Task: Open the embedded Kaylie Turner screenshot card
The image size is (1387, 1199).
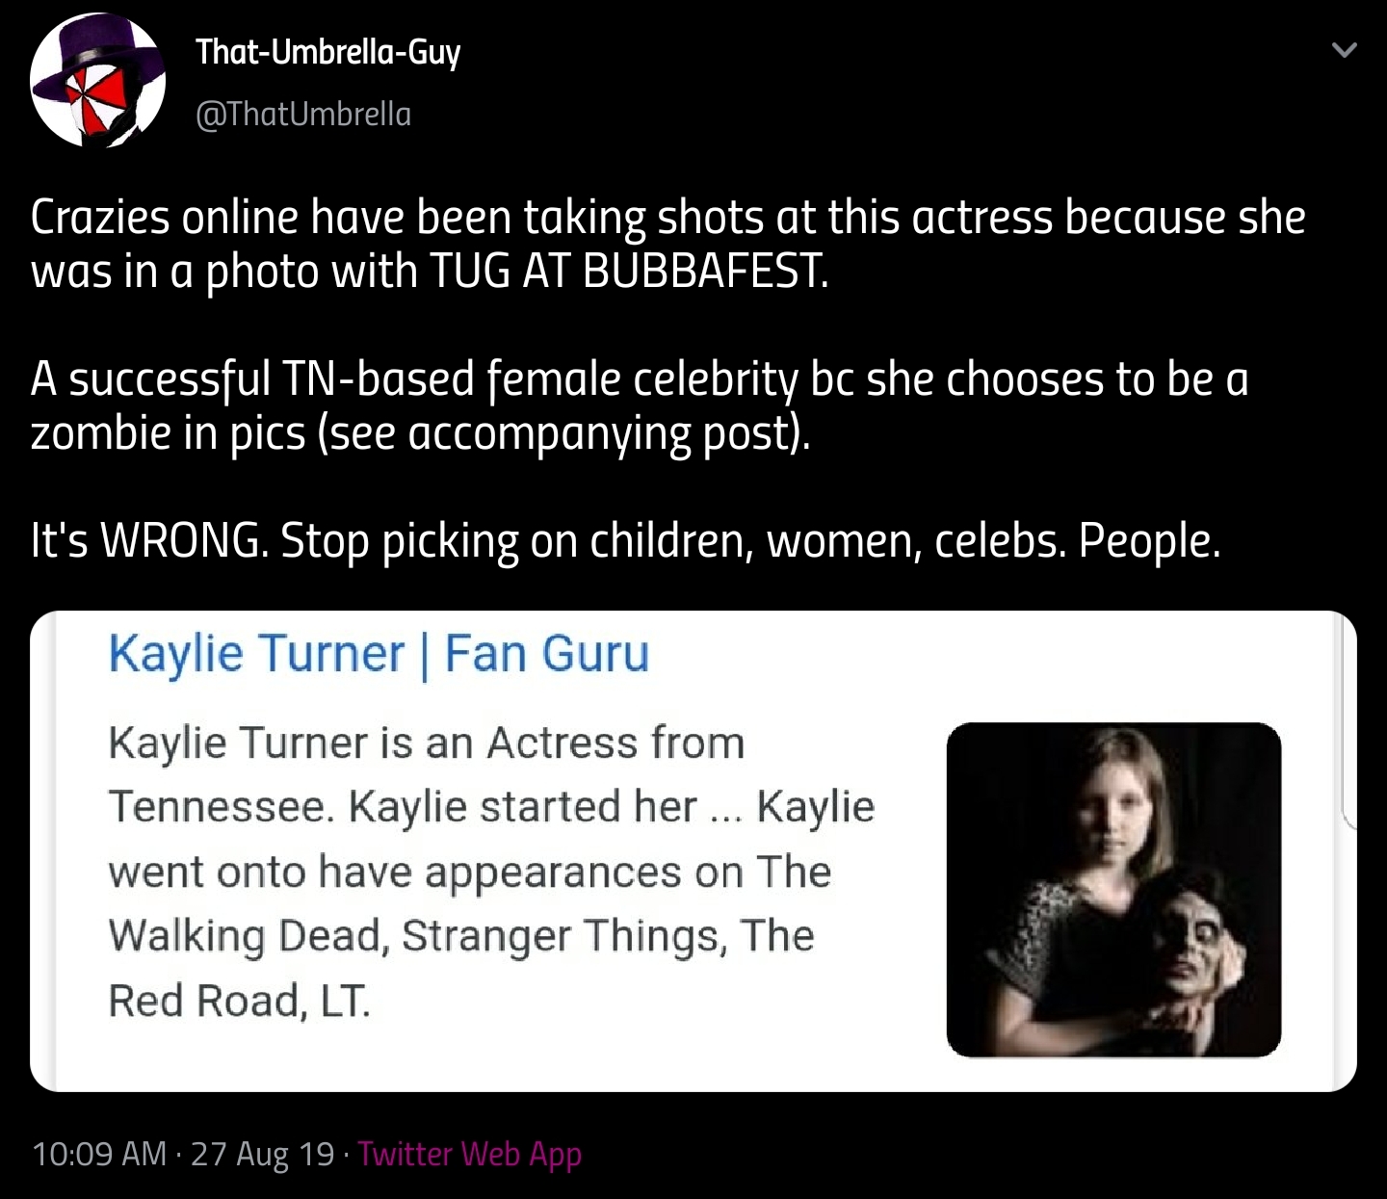Action: (693, 851)
